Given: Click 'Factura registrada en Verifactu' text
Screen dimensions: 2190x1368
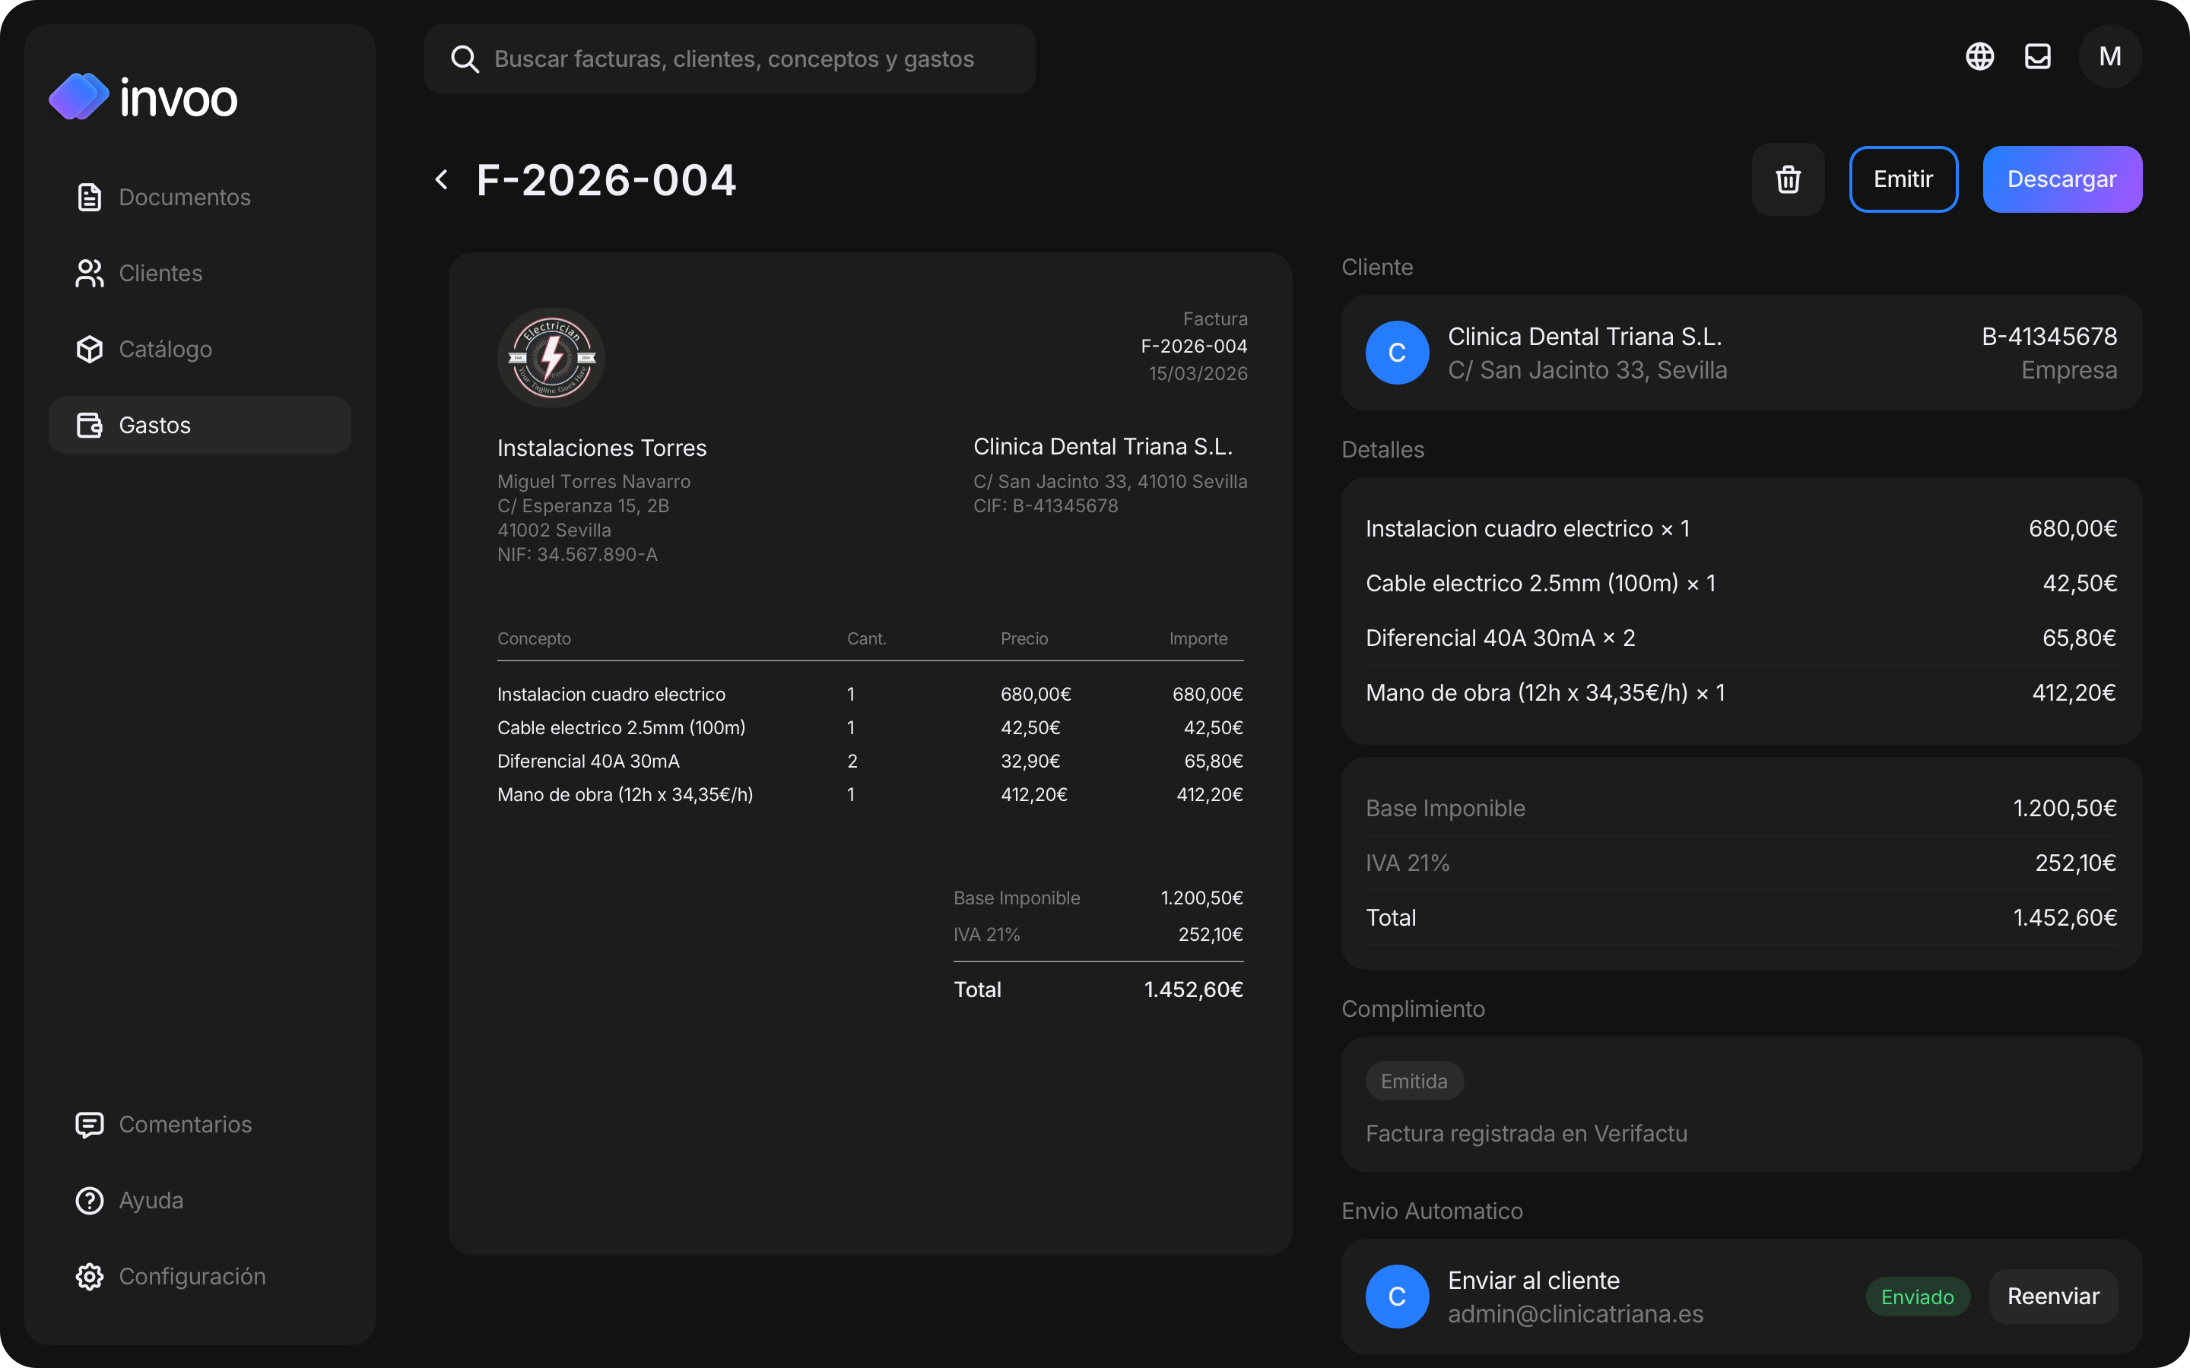Looking at the screenshot, I should (x=1527, y=1134).
